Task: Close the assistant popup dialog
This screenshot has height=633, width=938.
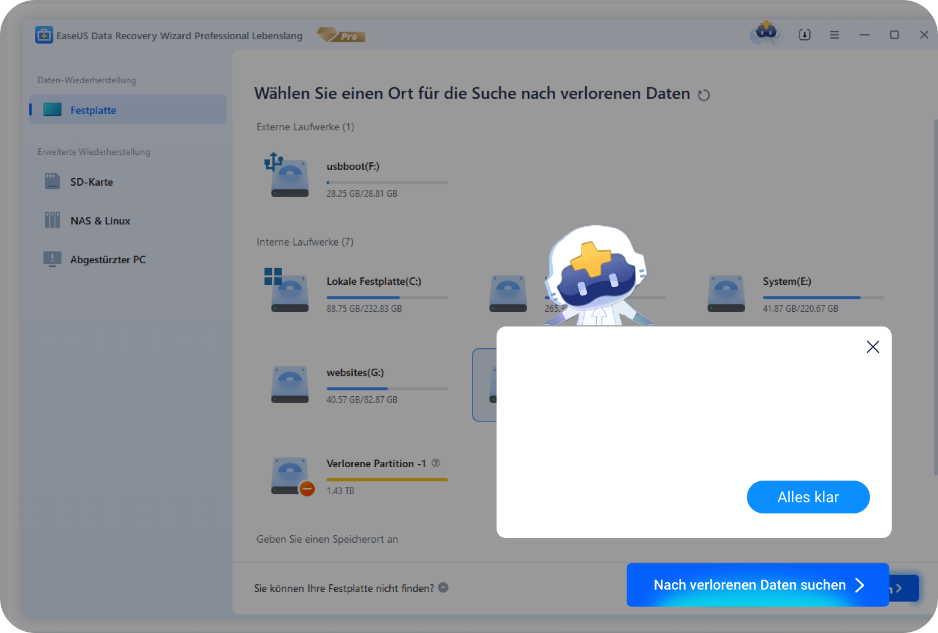Action: tap(872, 347)
